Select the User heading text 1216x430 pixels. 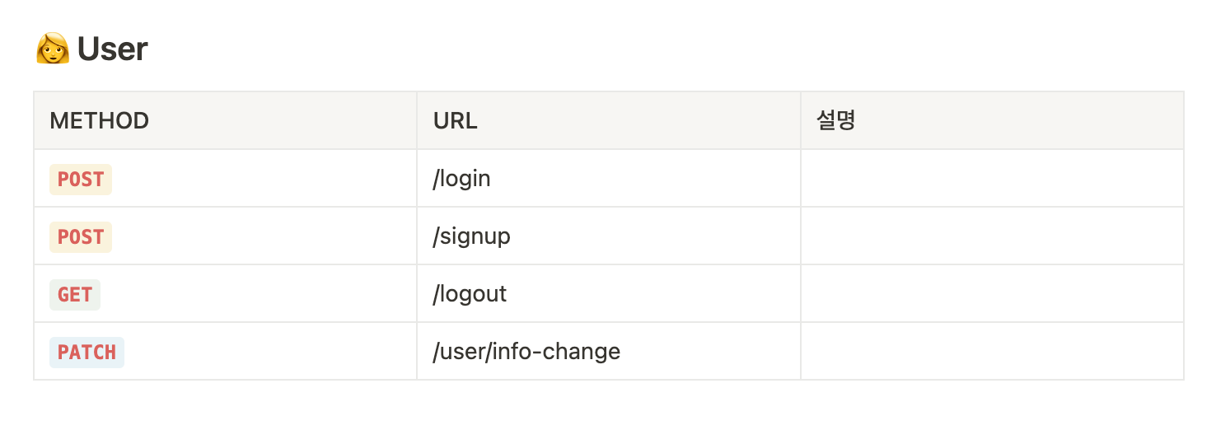click(112, 49)
